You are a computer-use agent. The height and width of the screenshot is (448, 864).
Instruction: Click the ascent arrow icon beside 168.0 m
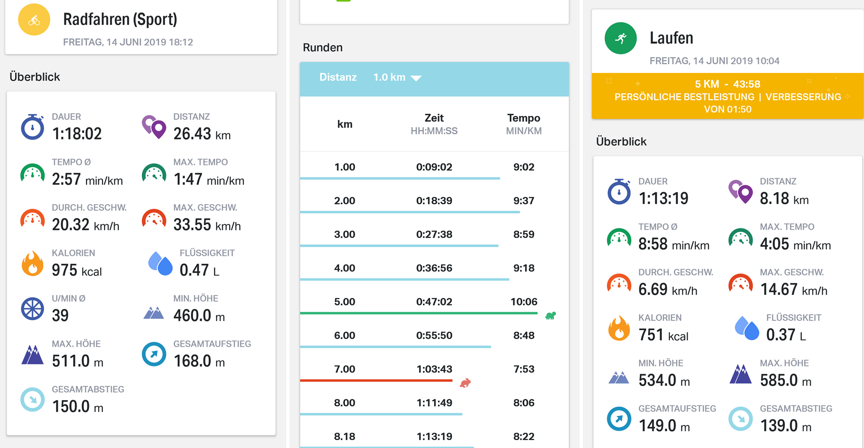tap(154, 354)
